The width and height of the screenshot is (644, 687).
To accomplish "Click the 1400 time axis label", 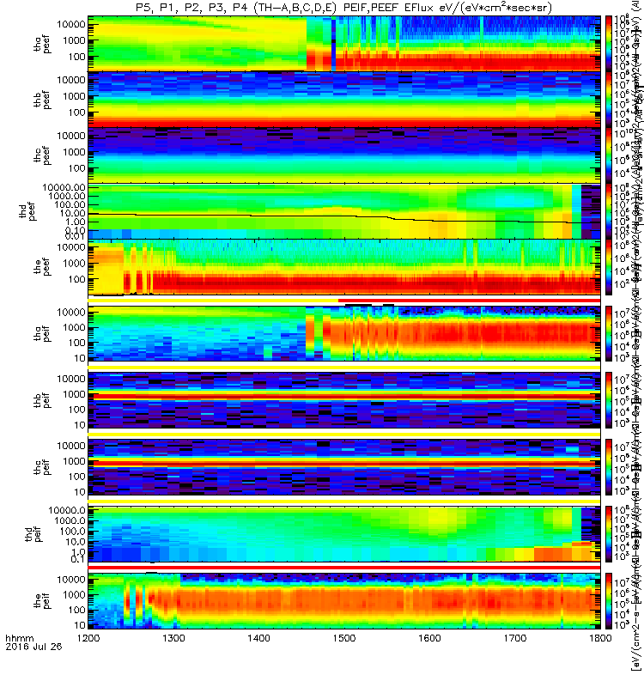I will [x=259, y=638].
